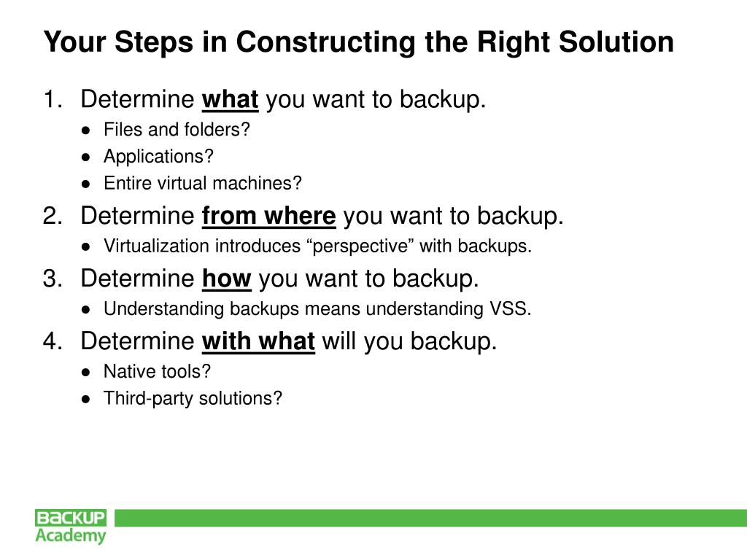Screen dimensions: 747x560
Task: Click the Virtualization introduces perspective bullet
Action: (x=318, y=246)
